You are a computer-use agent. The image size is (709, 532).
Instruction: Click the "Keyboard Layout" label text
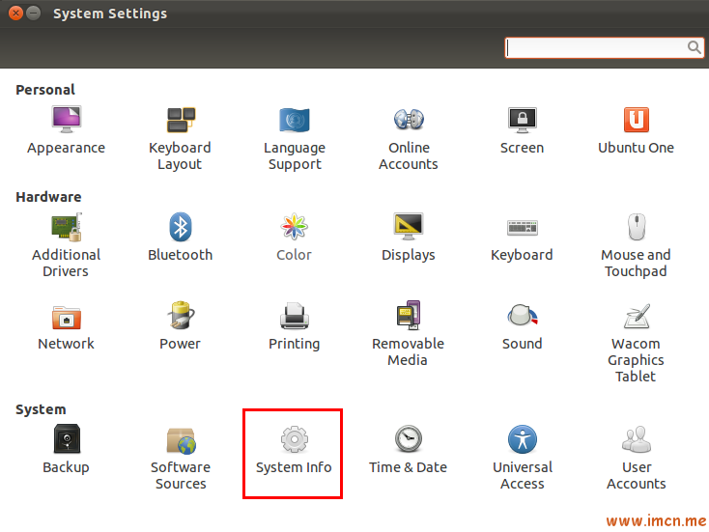pyautogui.click(x=180, y=156)
